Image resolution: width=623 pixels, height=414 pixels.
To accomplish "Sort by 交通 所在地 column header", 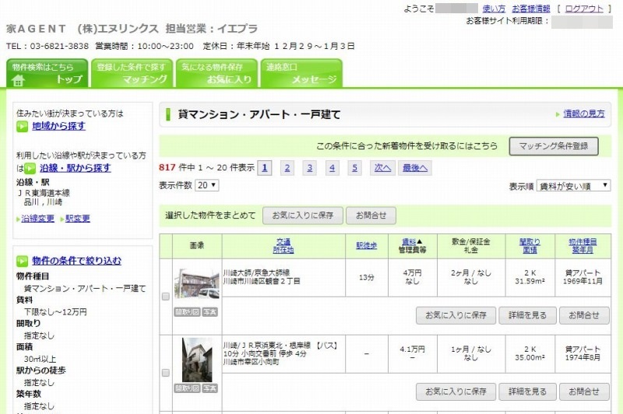I will 283,246.
